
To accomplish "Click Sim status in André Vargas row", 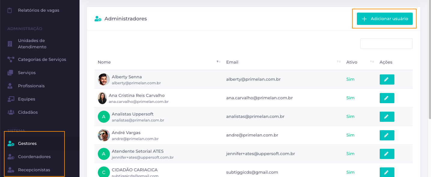I will (350, 135).
